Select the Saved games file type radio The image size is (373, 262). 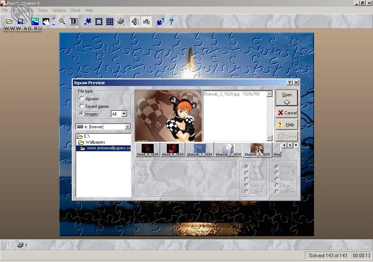tap(81, 106)
